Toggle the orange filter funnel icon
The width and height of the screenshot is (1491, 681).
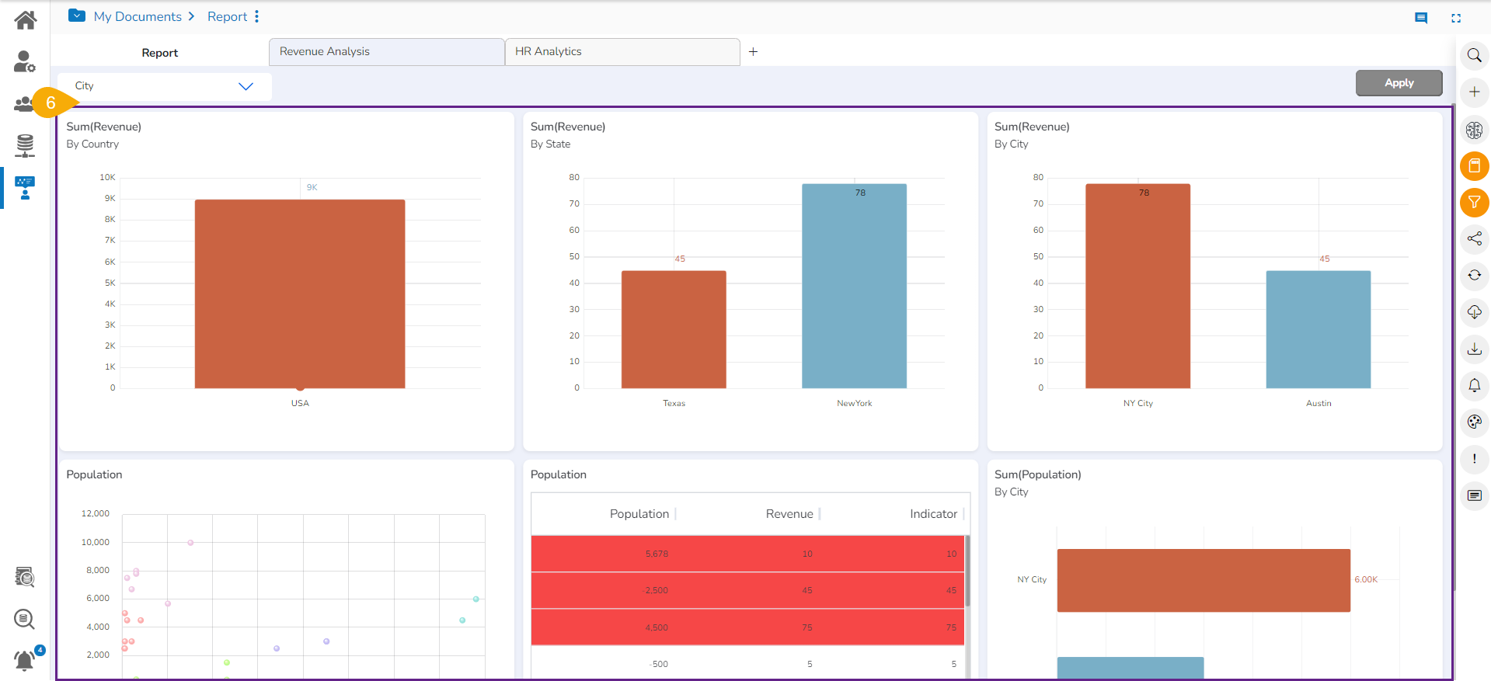1474,203
